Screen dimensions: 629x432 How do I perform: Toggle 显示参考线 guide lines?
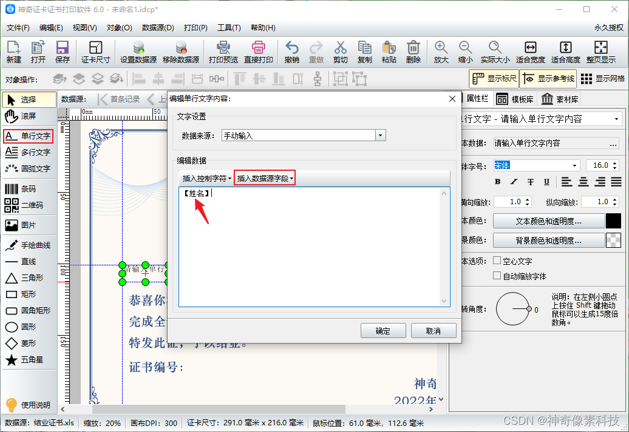(x=548, y=79)
